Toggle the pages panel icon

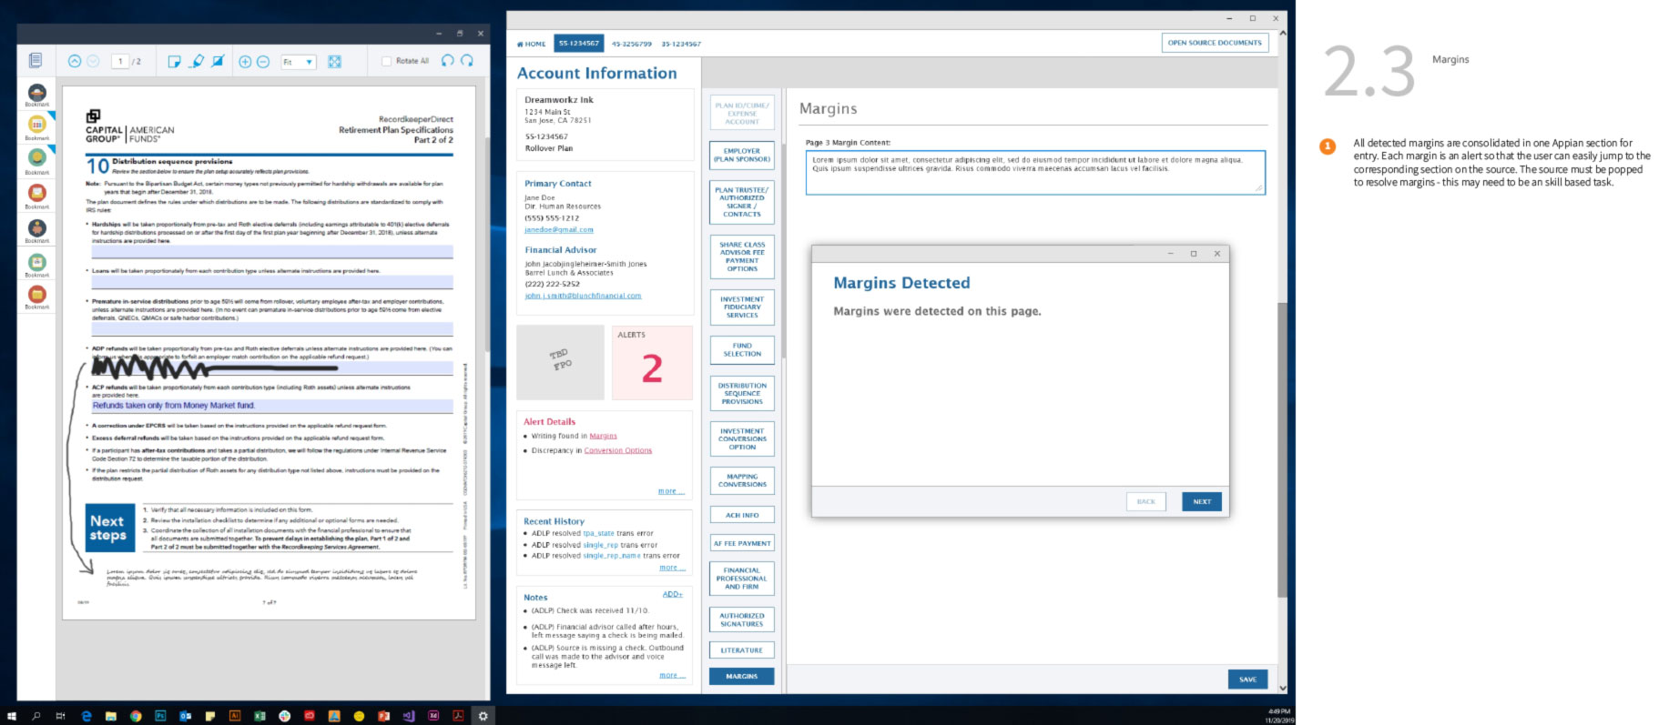pos(36,61)
